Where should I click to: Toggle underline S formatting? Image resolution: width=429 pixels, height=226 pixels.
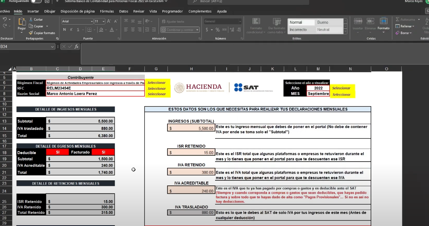[x=78, y=30]
